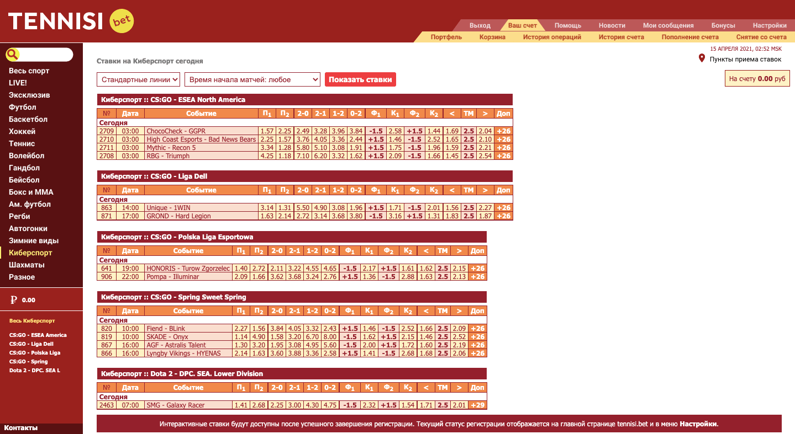Viewport: 795px width, 434px height.
Task: Expand +26 extra bets for ChocoCheck - GGPR
Action: pos(503,131)
